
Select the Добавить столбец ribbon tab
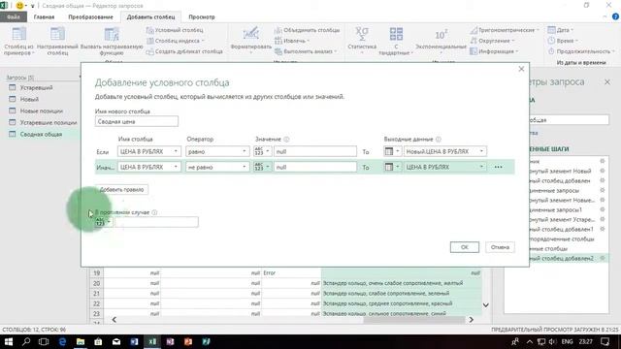tap(151, 17)
